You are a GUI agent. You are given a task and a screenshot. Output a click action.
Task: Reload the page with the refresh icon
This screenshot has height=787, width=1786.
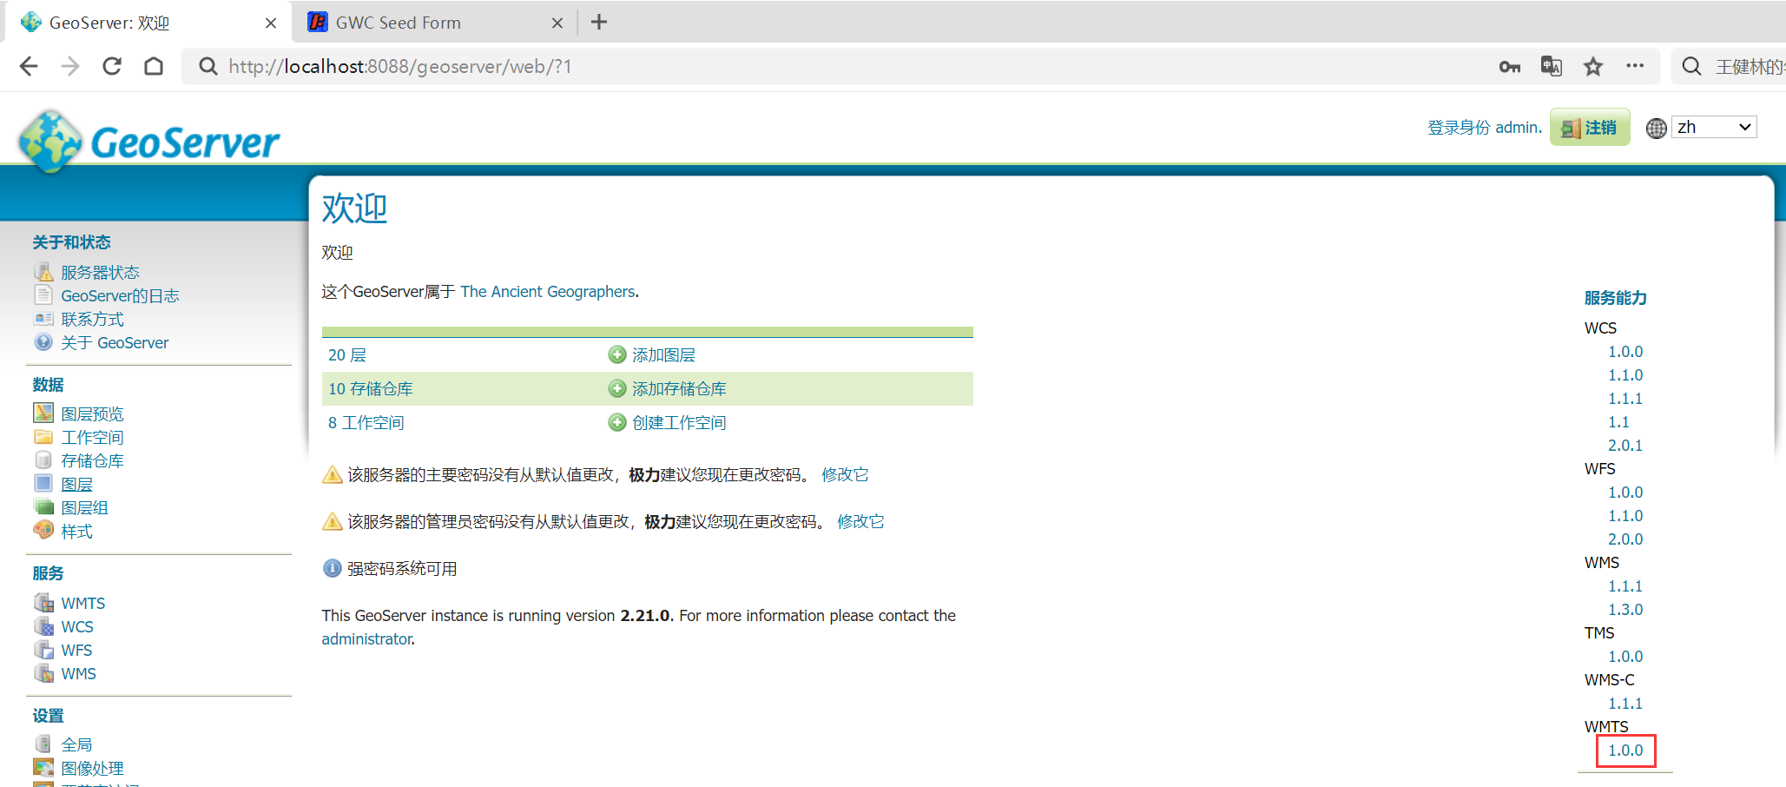[112, 66]
